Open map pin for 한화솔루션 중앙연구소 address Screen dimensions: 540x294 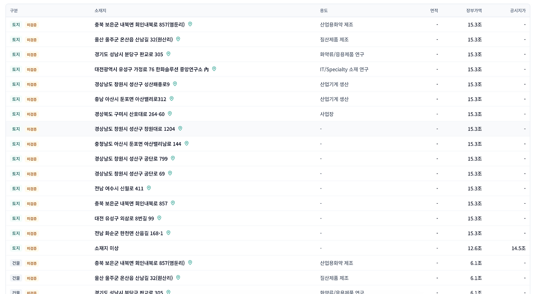[214, 69]
